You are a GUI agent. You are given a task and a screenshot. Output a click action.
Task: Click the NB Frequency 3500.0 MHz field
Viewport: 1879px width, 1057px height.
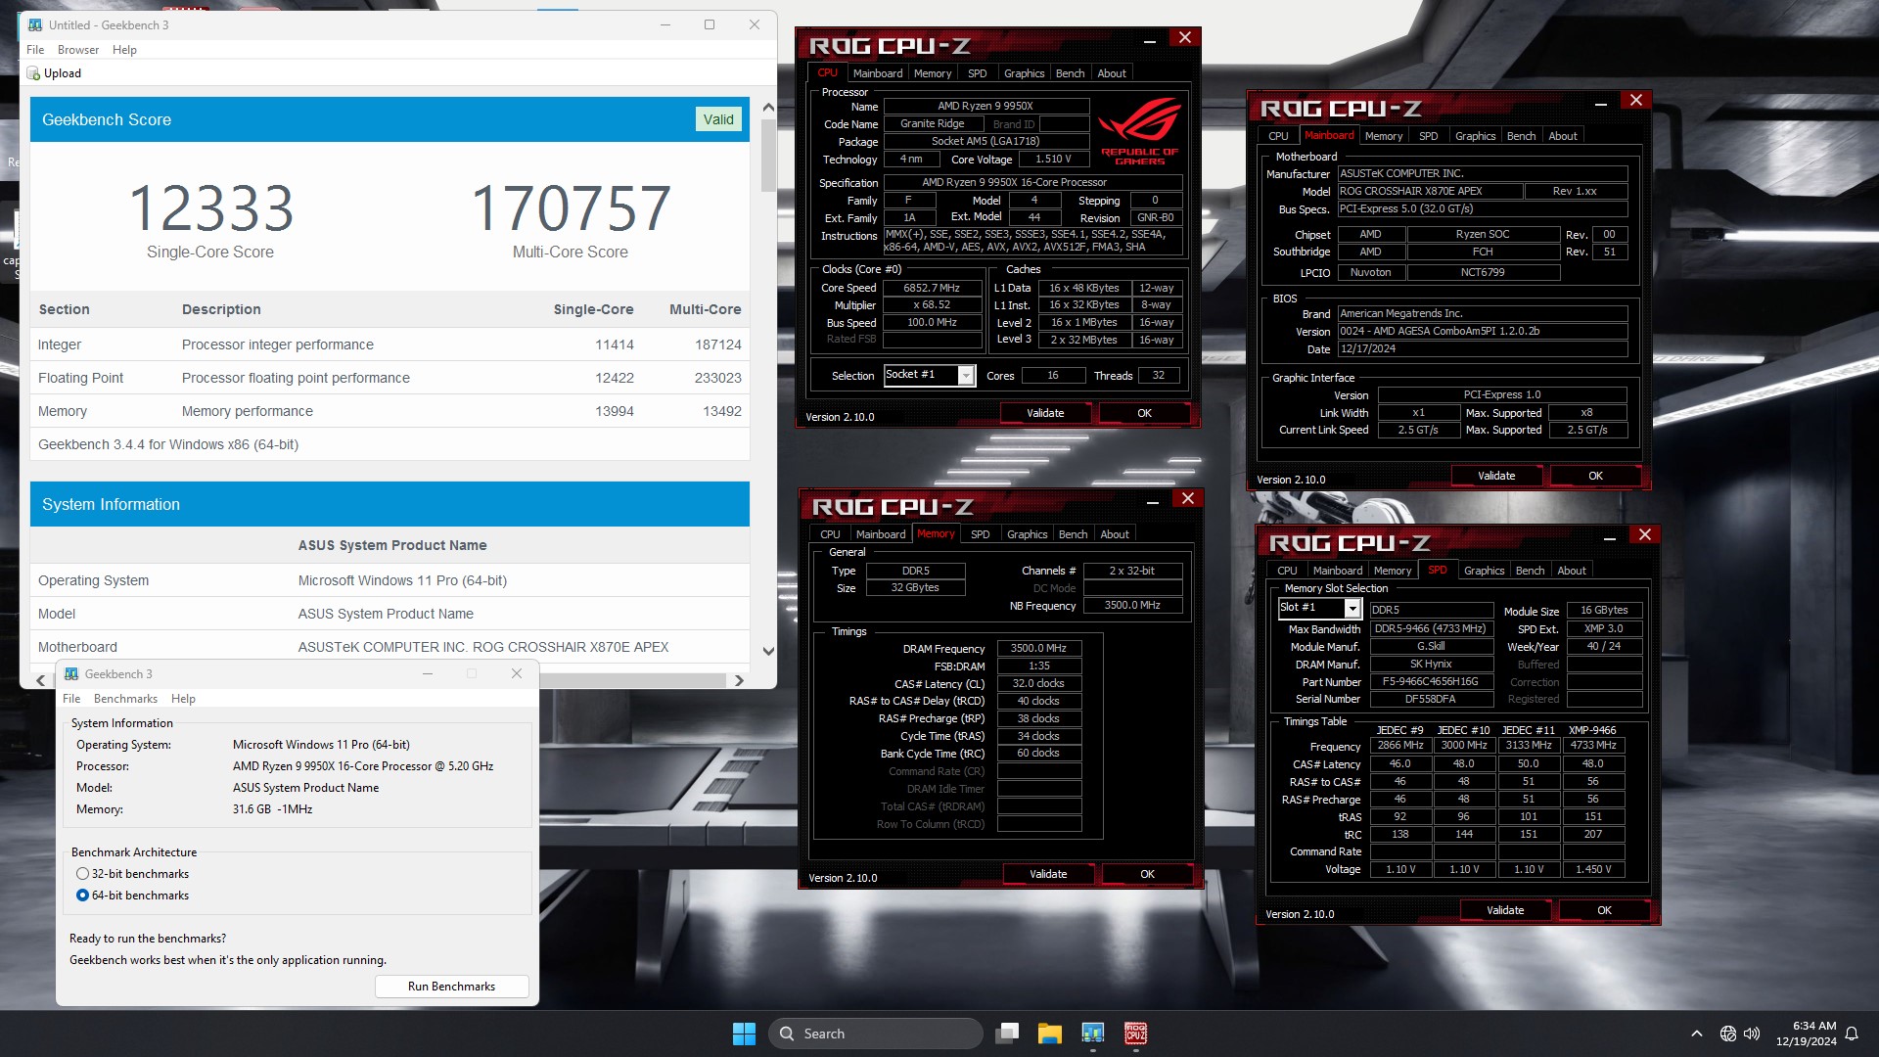[1132, 605]
